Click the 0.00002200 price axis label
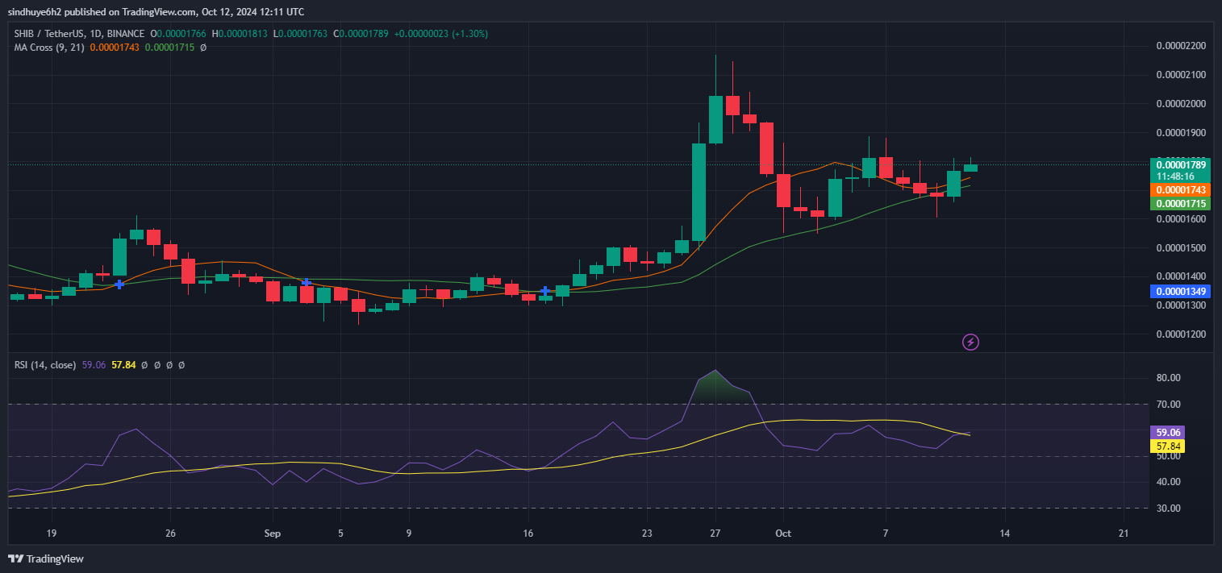1222x573 pixels. [1181, 46]
